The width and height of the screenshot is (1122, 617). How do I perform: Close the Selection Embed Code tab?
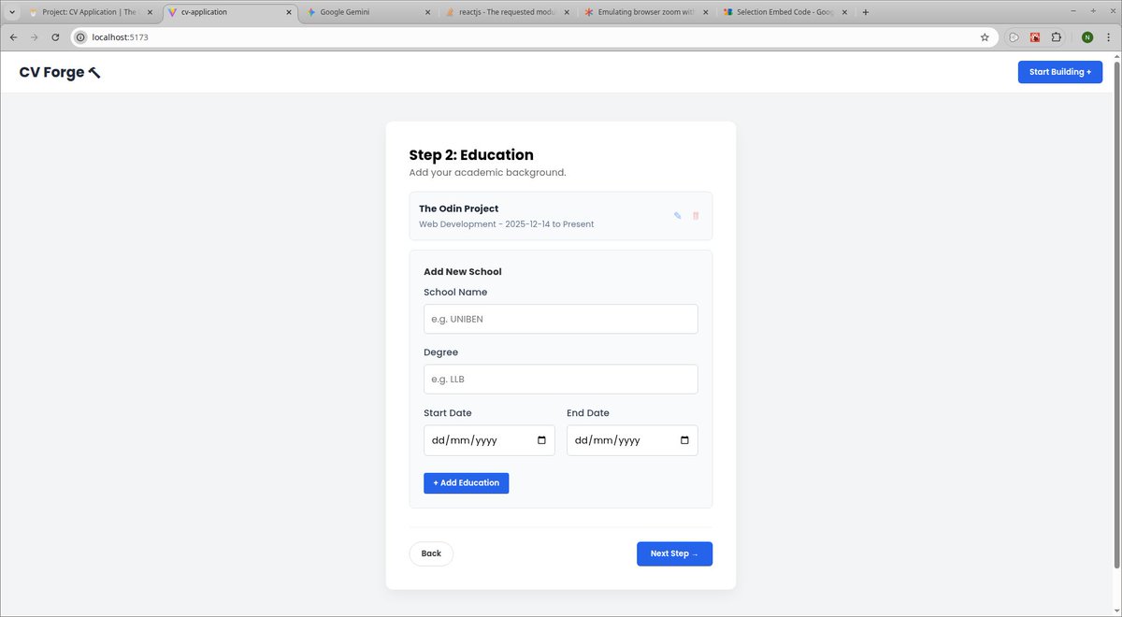click(x=844, y=12)
